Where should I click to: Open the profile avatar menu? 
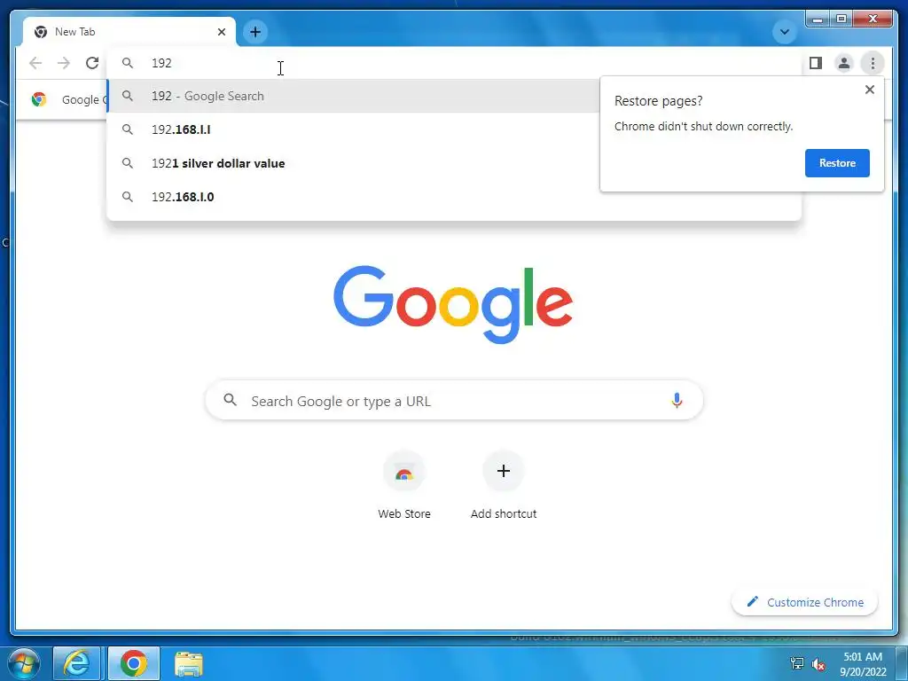[x=844, y=63]
